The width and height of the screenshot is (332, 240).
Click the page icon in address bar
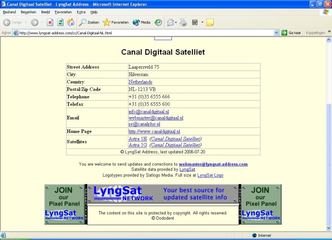[x=16, y=33]
